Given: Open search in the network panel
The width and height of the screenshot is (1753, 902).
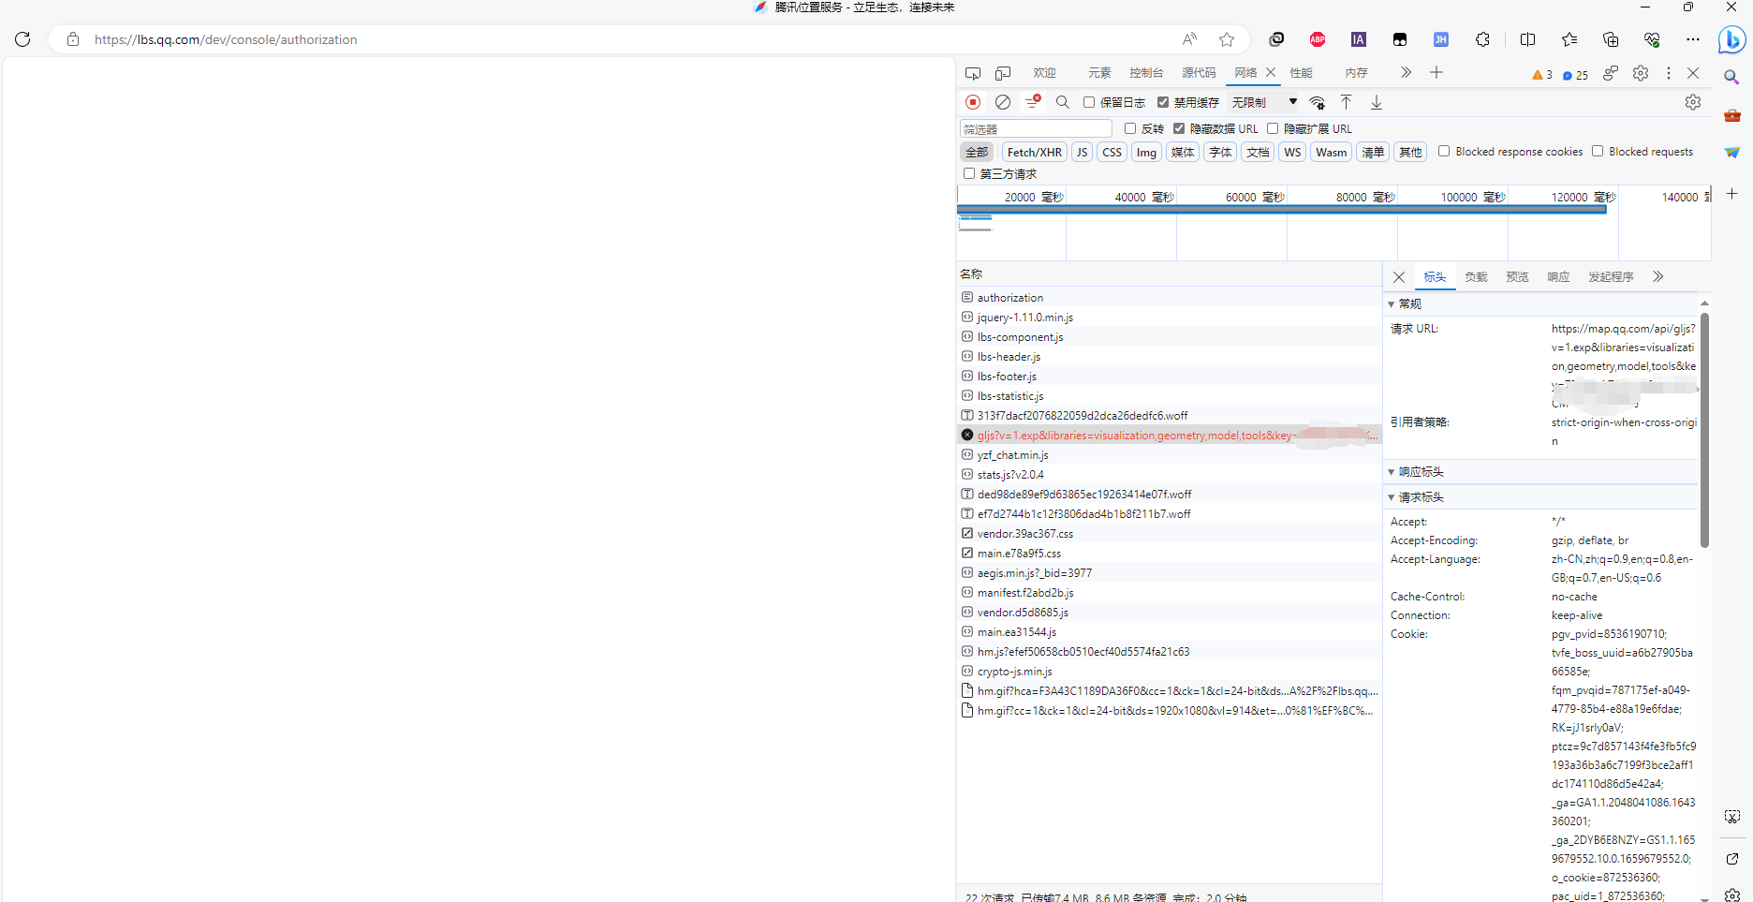Looking at the screenshot, I should 1063,102.
